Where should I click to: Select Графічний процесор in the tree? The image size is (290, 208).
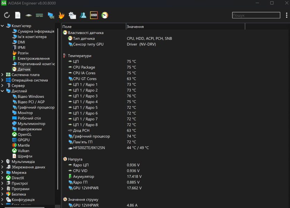click(36, 107)
